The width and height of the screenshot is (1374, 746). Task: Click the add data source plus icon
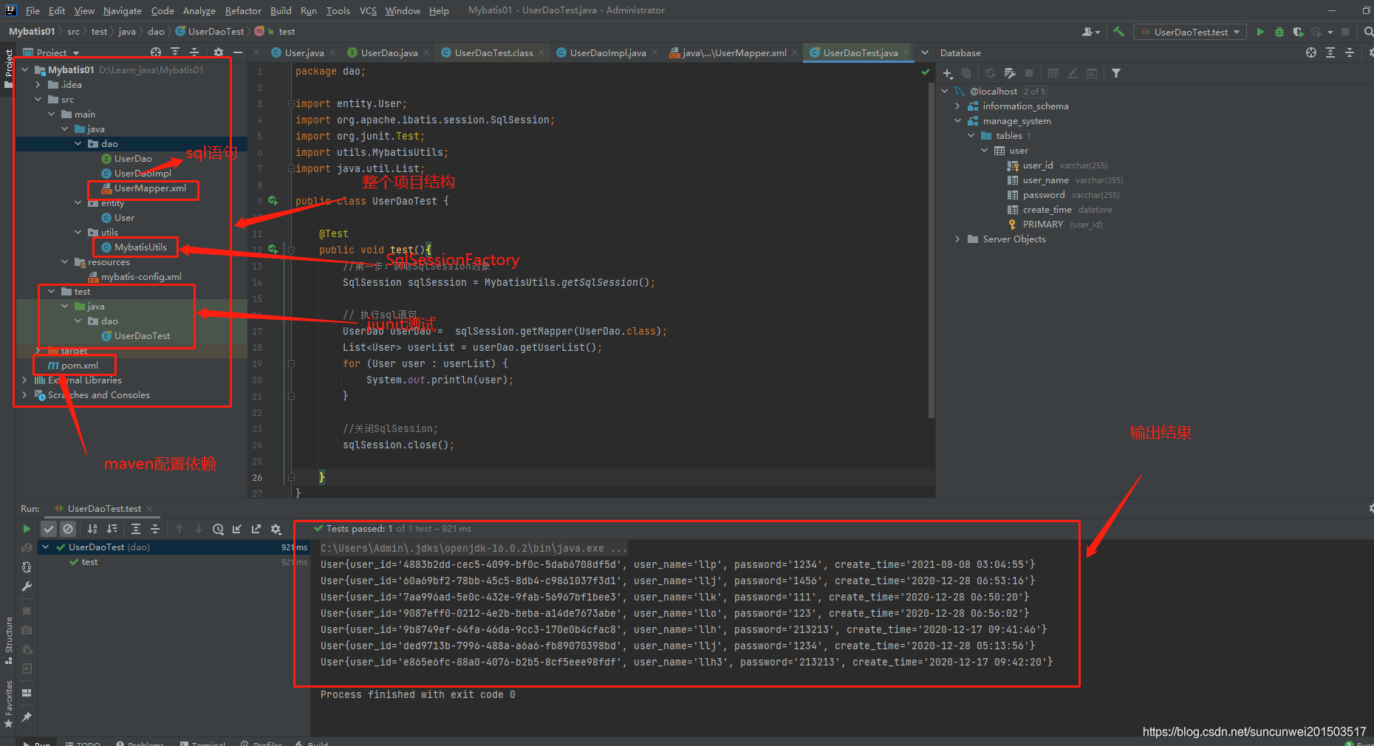[948, 73]
